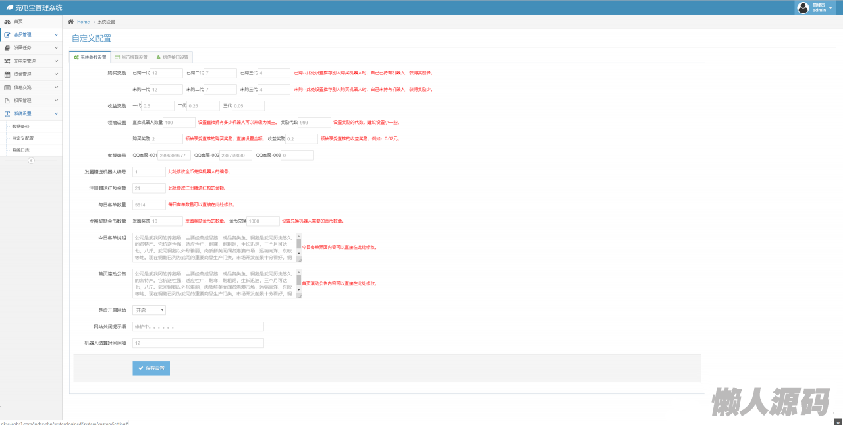Click the 保存设置 button
Image resolution: width=843 pixels, height=425 pixels.
151,368
